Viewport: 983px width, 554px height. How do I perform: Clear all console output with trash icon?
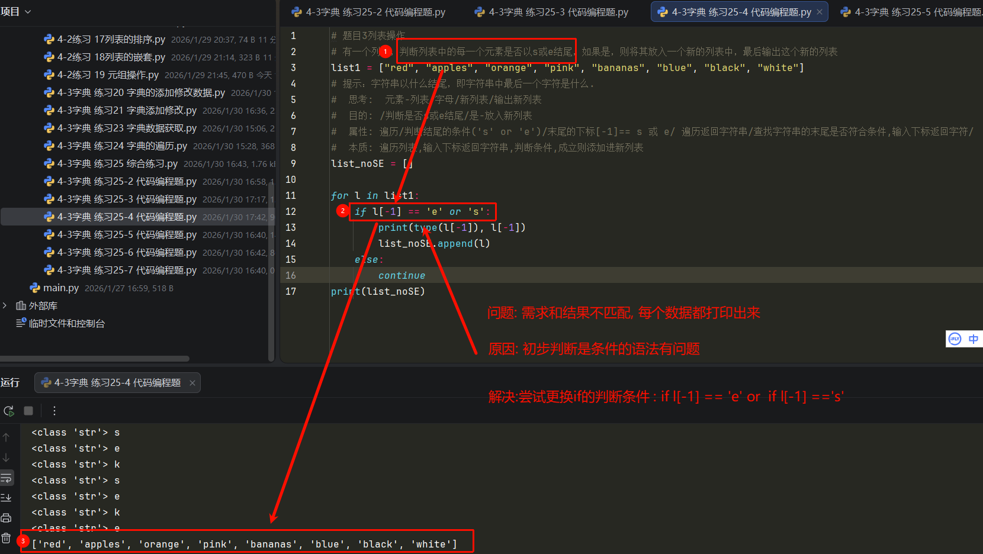pos(7,538)
